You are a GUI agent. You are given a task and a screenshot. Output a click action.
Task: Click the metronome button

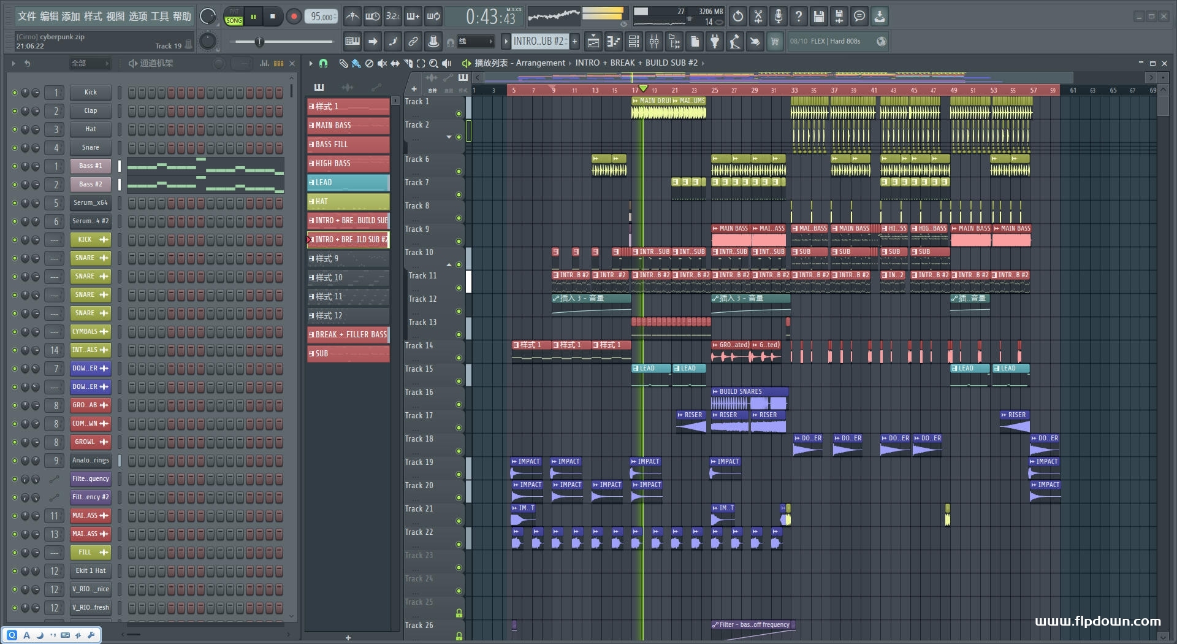click(352, 17)
